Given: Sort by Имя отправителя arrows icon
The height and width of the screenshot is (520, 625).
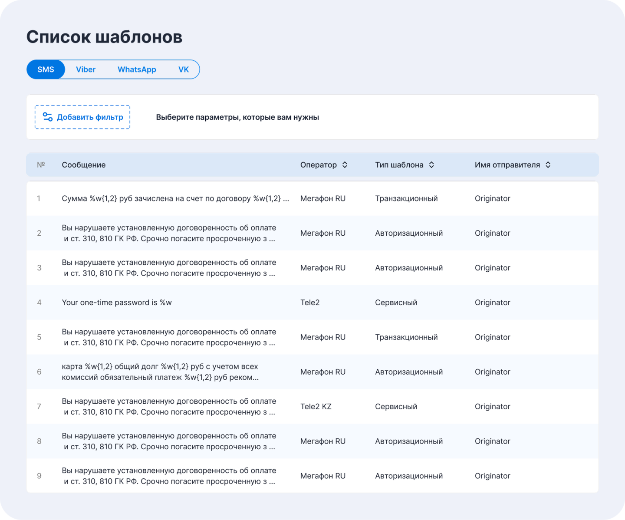Looking at the screenshot, I should coord(548,165).
